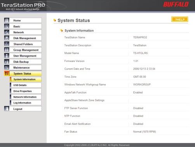Go to Network settings
This screenshot has width=195, height=147.
point(26,32)
